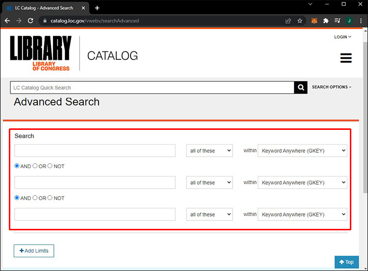Bookmark this page with the star icon
This screenshot has height=271, width=368.
pyautogui.click(x=300, y=21)
